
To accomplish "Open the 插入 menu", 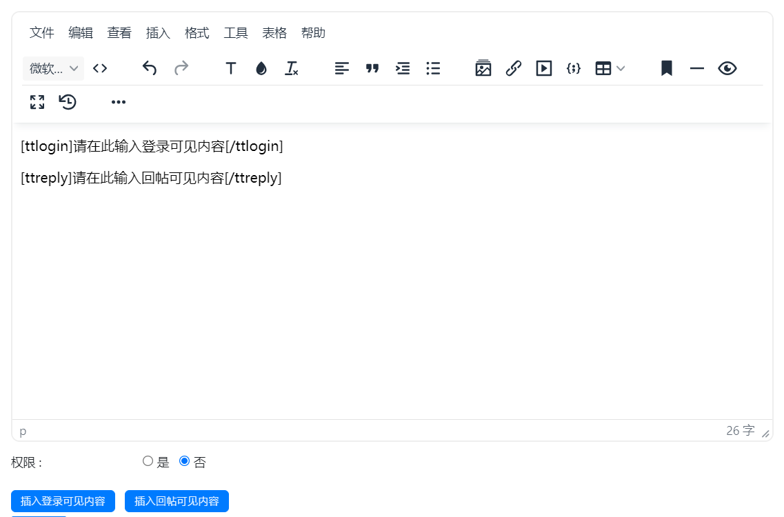I will pos(158,33).
